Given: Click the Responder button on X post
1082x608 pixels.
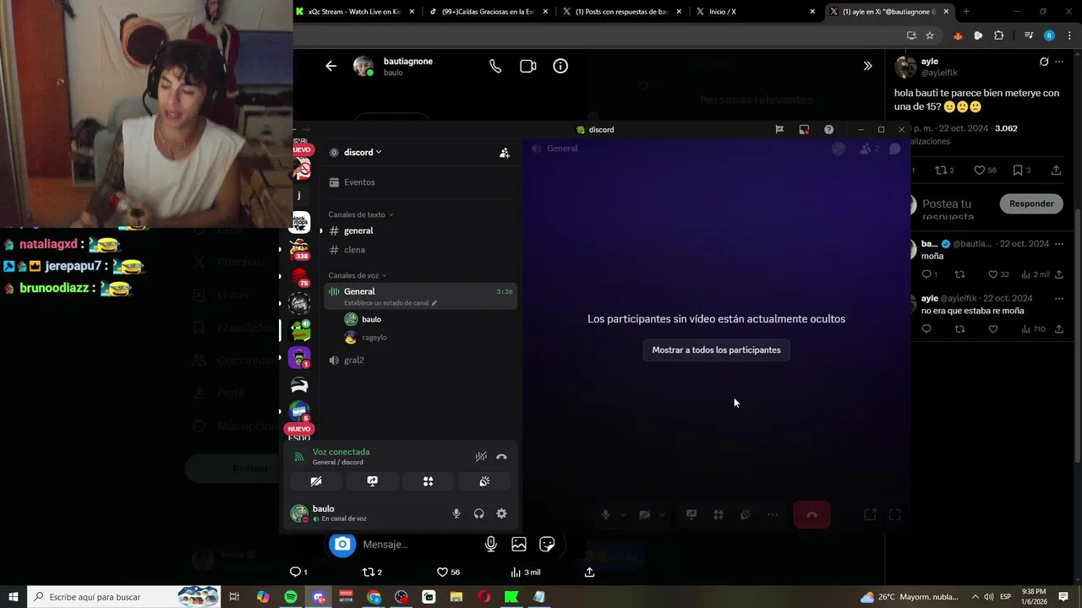Looking at the screenshot, I should (1031, 204).
